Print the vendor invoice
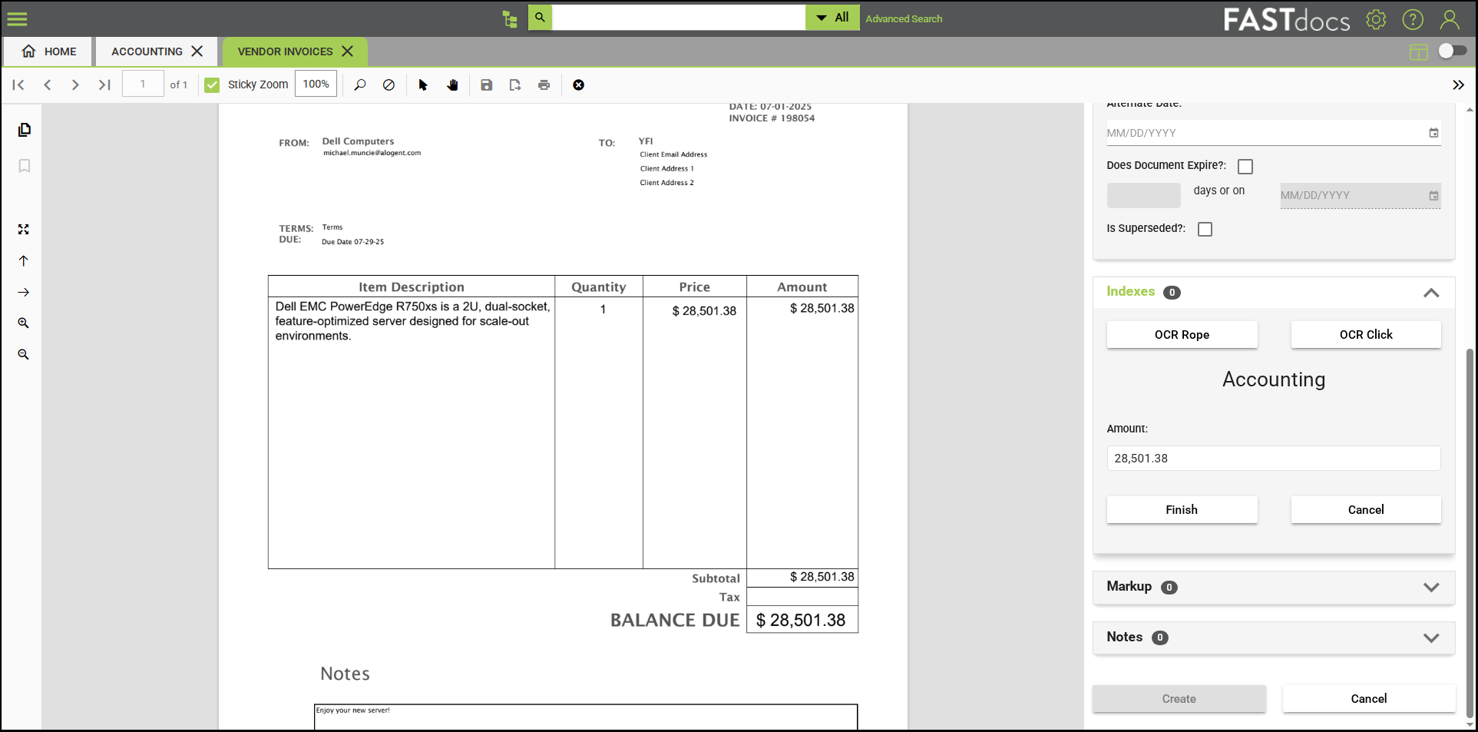 pyautogui.click(x=544, y=84)
